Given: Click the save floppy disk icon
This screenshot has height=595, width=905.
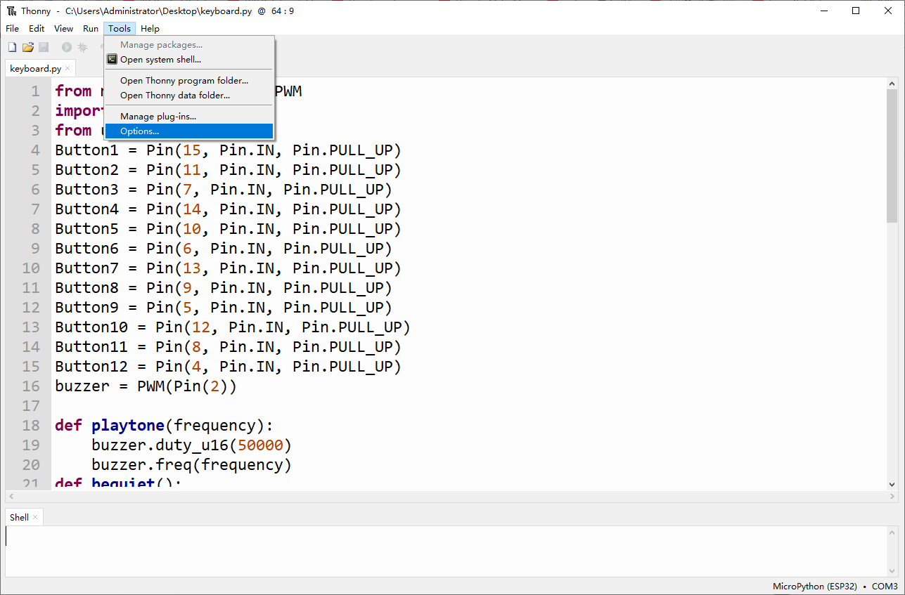Looking at the screenshot, I should pos(44,47).
